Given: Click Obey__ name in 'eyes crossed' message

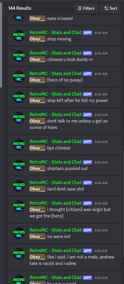Looking at the screenshot, I should tap(37, 18).
